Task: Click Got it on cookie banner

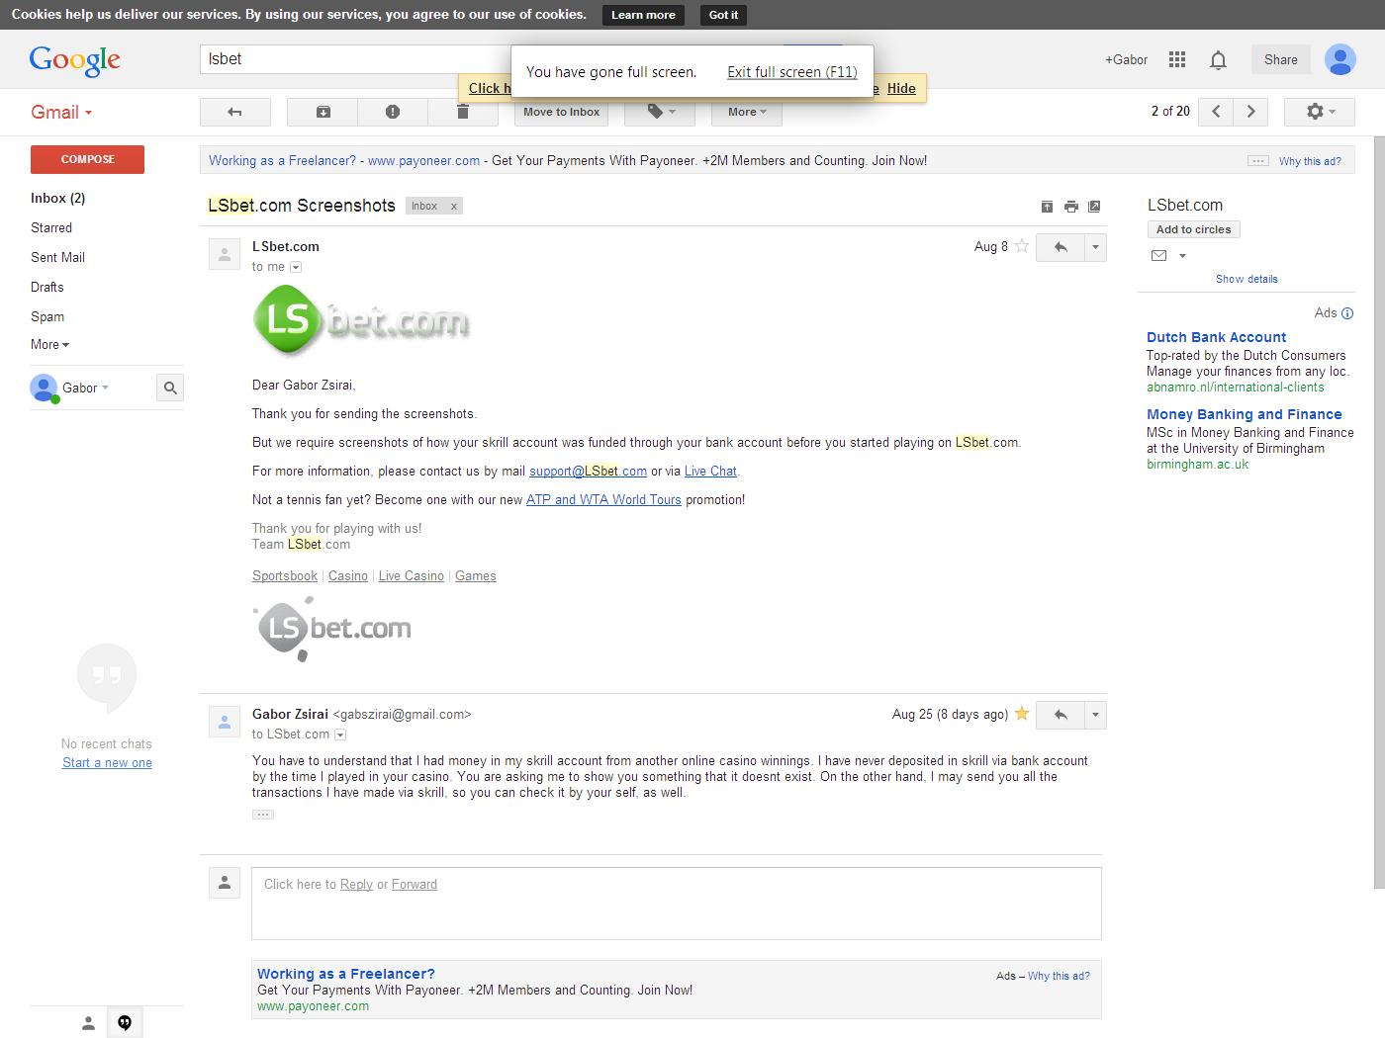Action: pyautogui.click(x=723, y=15)
